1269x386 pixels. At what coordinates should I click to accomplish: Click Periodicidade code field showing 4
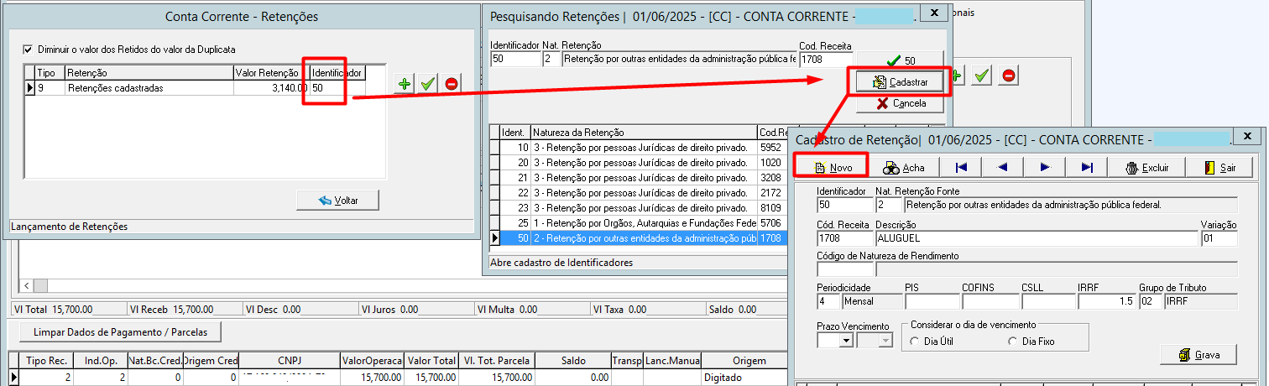coord(829,300)
